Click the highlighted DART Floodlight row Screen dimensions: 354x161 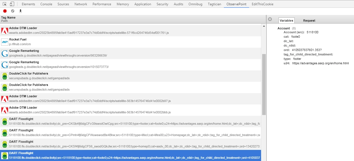coord(131,155)
